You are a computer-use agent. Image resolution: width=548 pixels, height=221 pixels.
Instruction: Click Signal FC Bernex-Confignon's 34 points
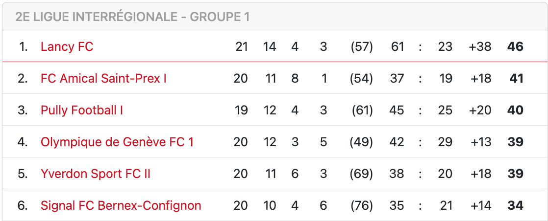coord(515,206)
